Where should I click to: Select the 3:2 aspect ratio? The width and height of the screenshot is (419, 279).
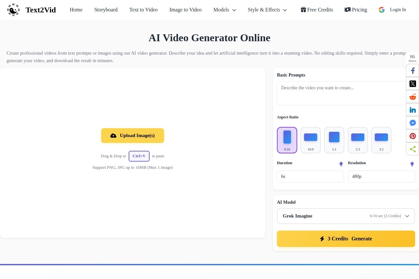click(381, 140)
